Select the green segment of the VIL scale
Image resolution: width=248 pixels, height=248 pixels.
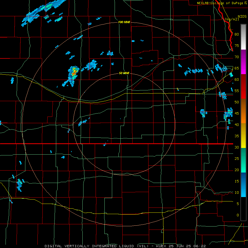coord(243,160)
